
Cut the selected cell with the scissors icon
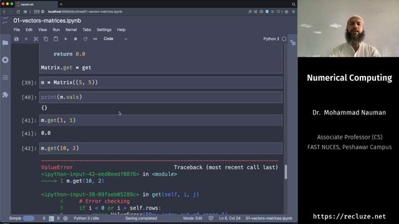36,39
